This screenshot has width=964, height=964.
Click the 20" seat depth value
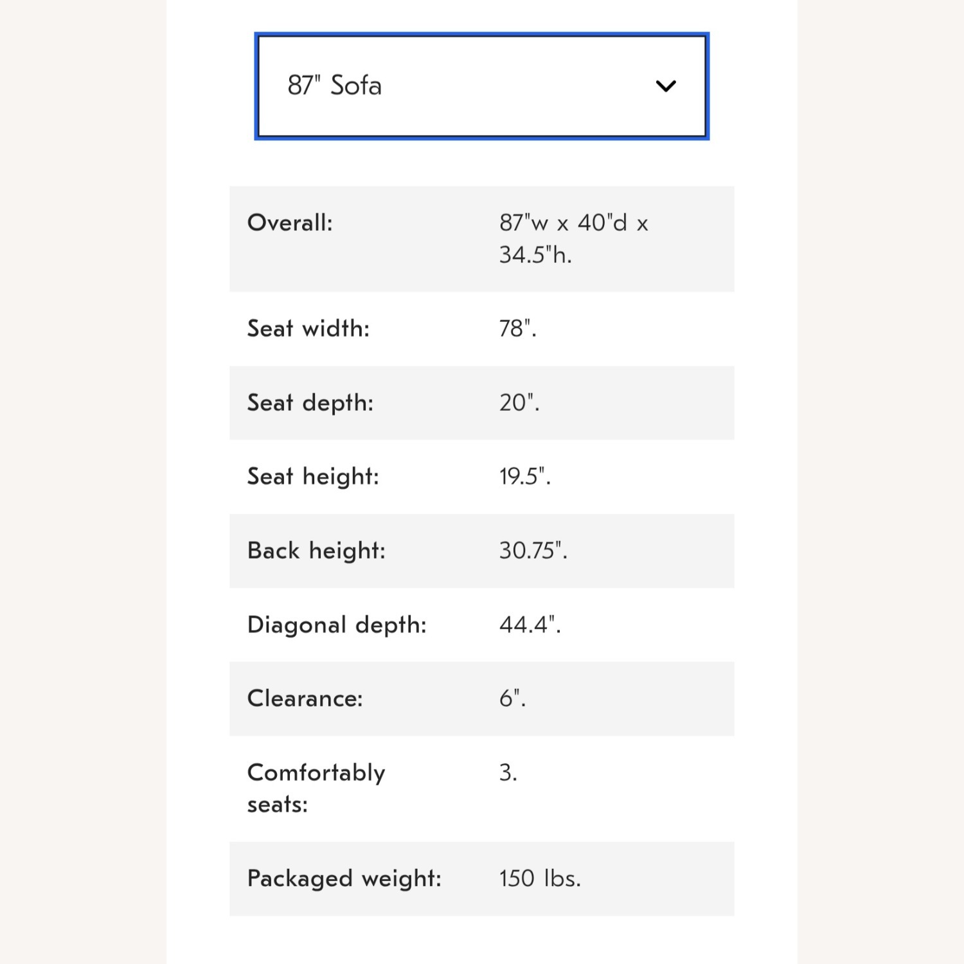(519, 403)
